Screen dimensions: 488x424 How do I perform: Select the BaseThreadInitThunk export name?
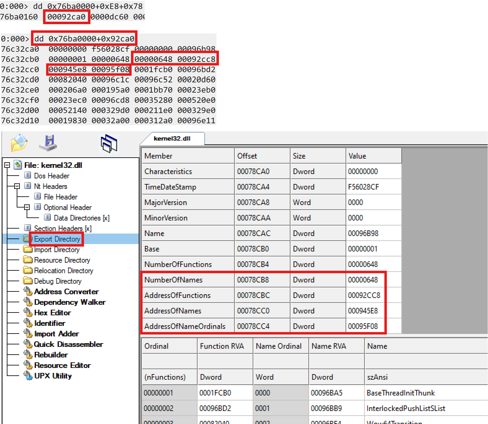point(401,393)
